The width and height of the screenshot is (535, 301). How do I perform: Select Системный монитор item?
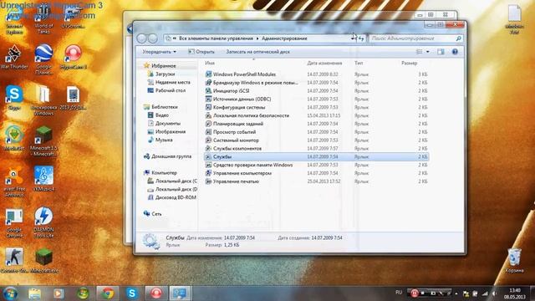316,140
